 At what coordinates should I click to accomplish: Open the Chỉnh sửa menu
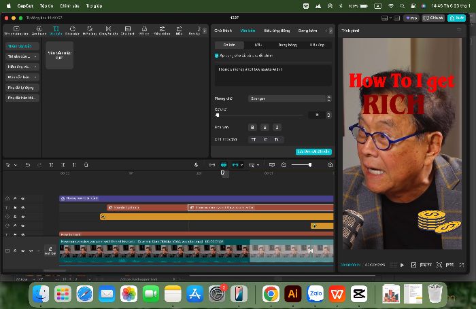[x=69, y=5]
